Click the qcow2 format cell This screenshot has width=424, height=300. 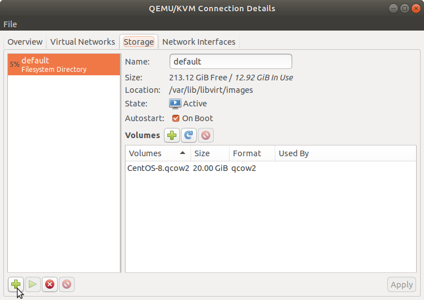[244, 168]
